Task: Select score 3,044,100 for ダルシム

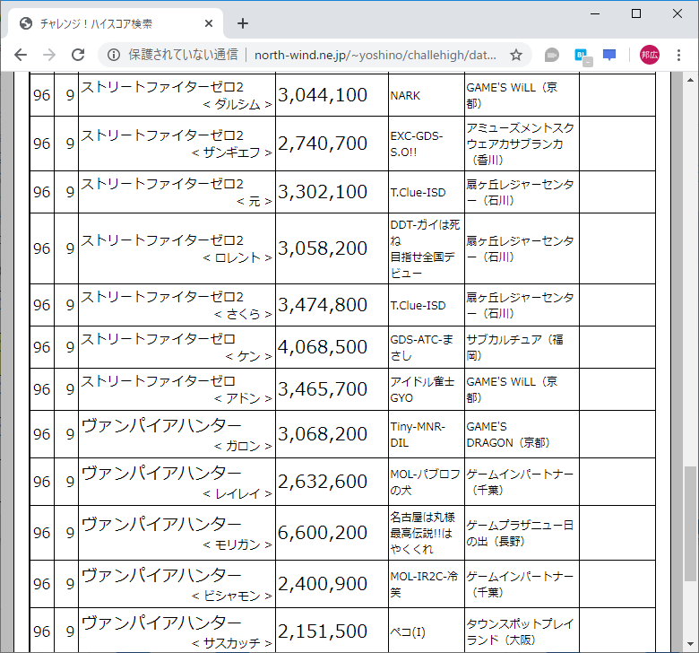Action: pos(323,95)
